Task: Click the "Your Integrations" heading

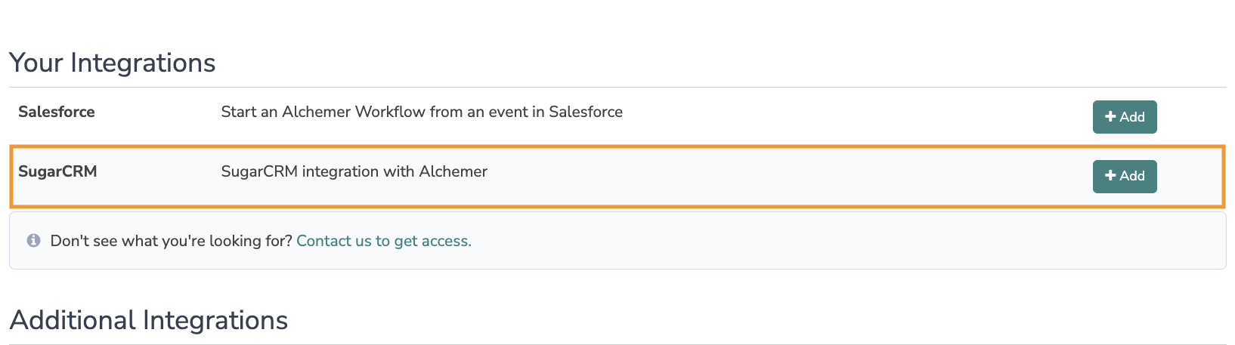Action: [x=113, y=63]
